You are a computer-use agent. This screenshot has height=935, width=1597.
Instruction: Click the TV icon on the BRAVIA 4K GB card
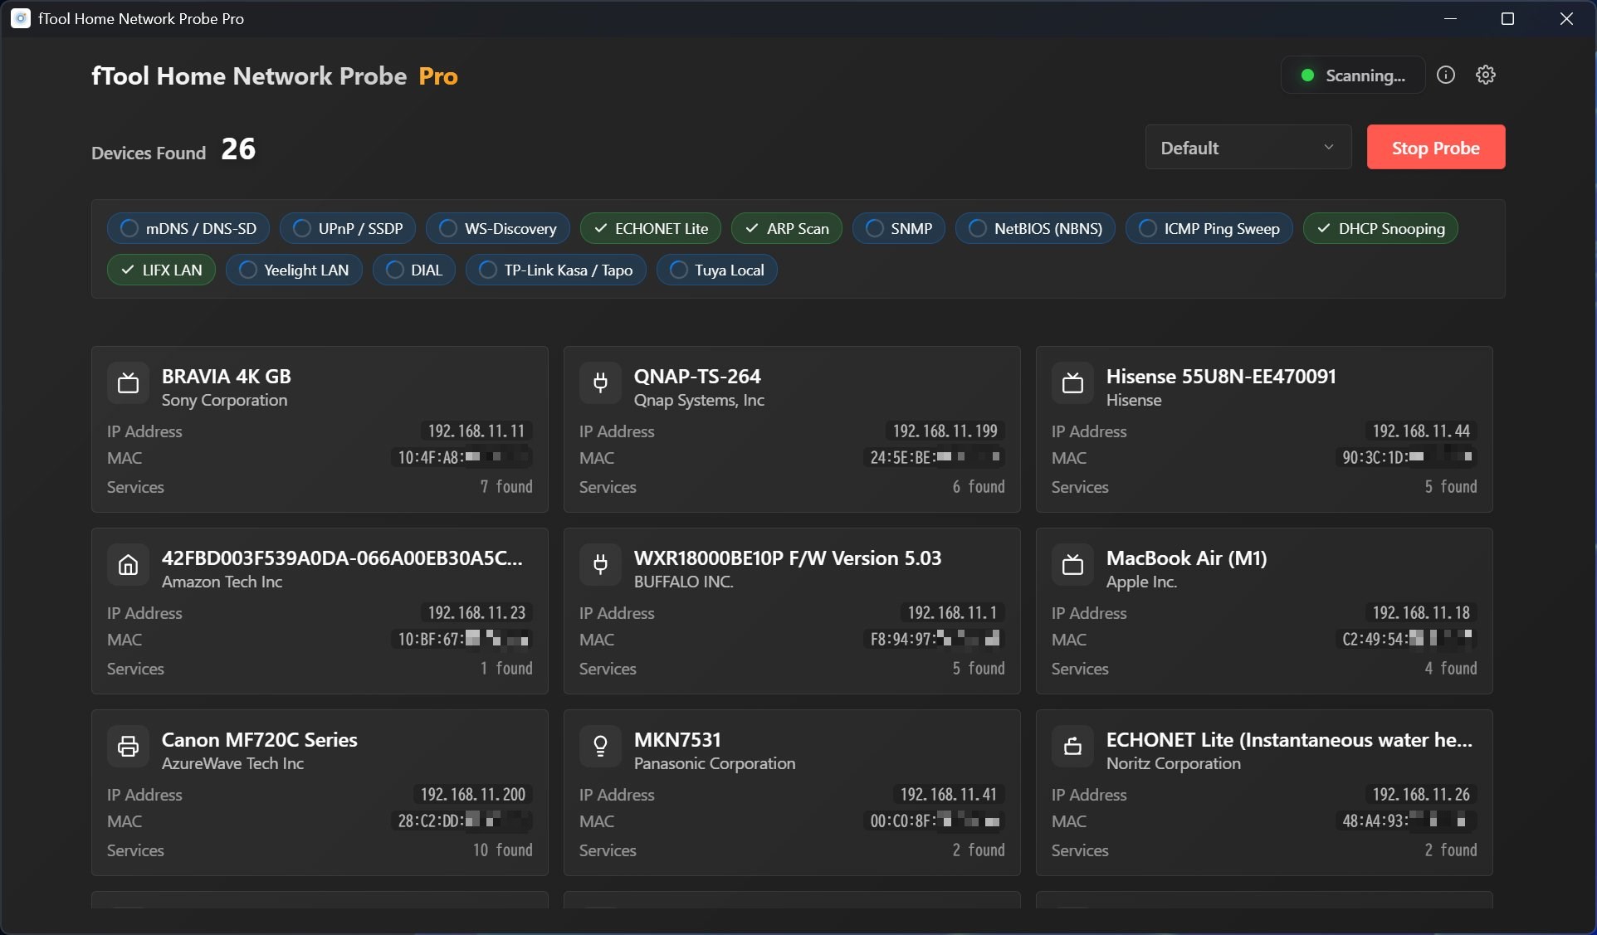128,383
